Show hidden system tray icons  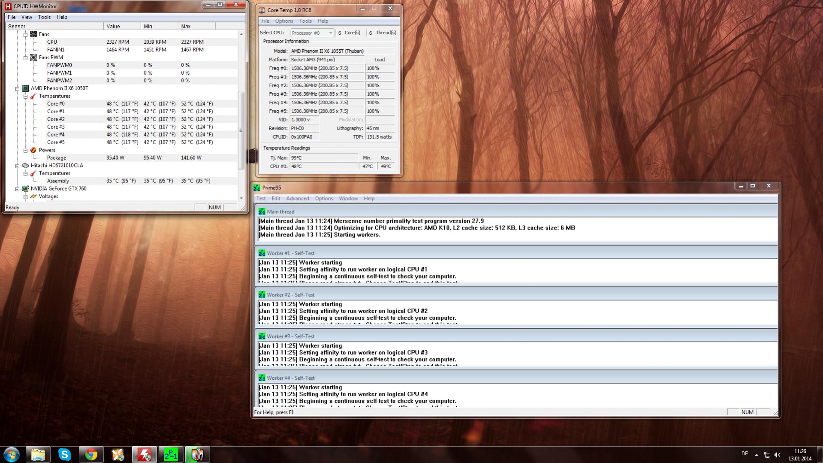(757, 455)
